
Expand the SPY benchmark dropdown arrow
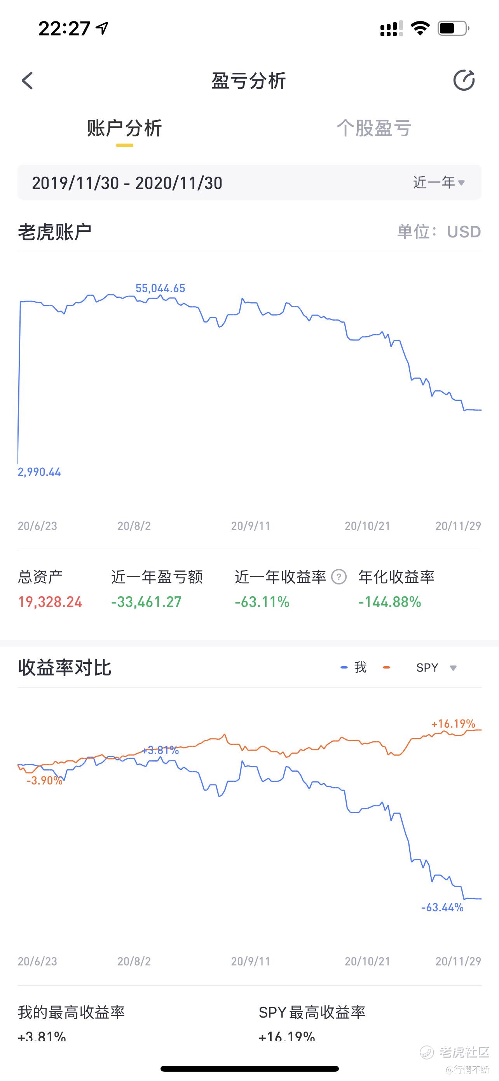pos(453,668)
